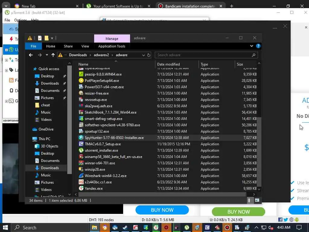The image size is (309, 232).
Task: Click the green BUY NOW button
Action: point(238,212)
